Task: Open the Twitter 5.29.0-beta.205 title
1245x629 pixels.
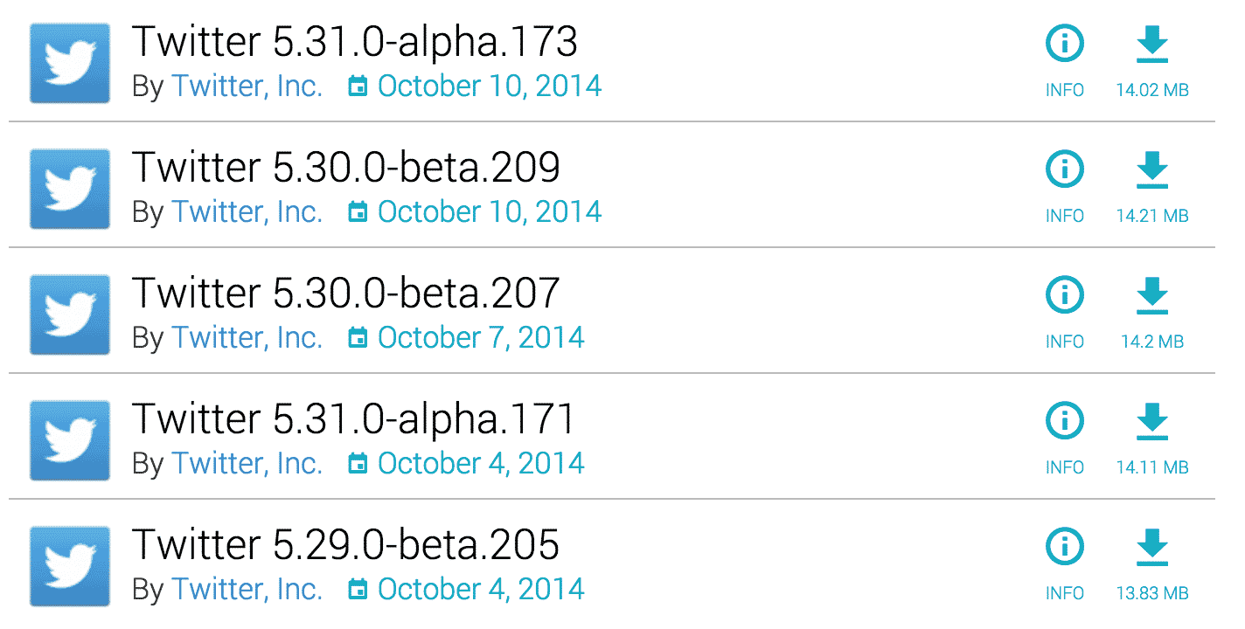Action: coord(346,544)
